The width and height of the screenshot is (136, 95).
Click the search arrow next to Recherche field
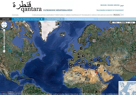122,15
